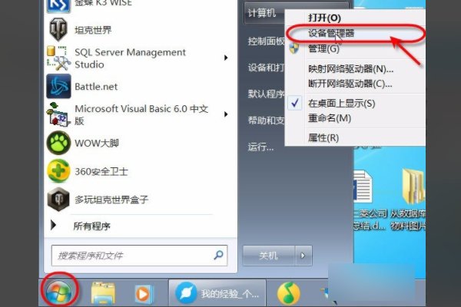Viewport: 461px width, 307px height.
Task: Launch WOW大脚 green paw icon
Action: point(58,143)
